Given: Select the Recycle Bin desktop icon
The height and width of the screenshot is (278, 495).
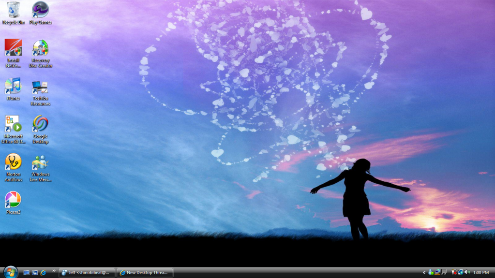Looking at the screenshot, I should pos(13,13).
